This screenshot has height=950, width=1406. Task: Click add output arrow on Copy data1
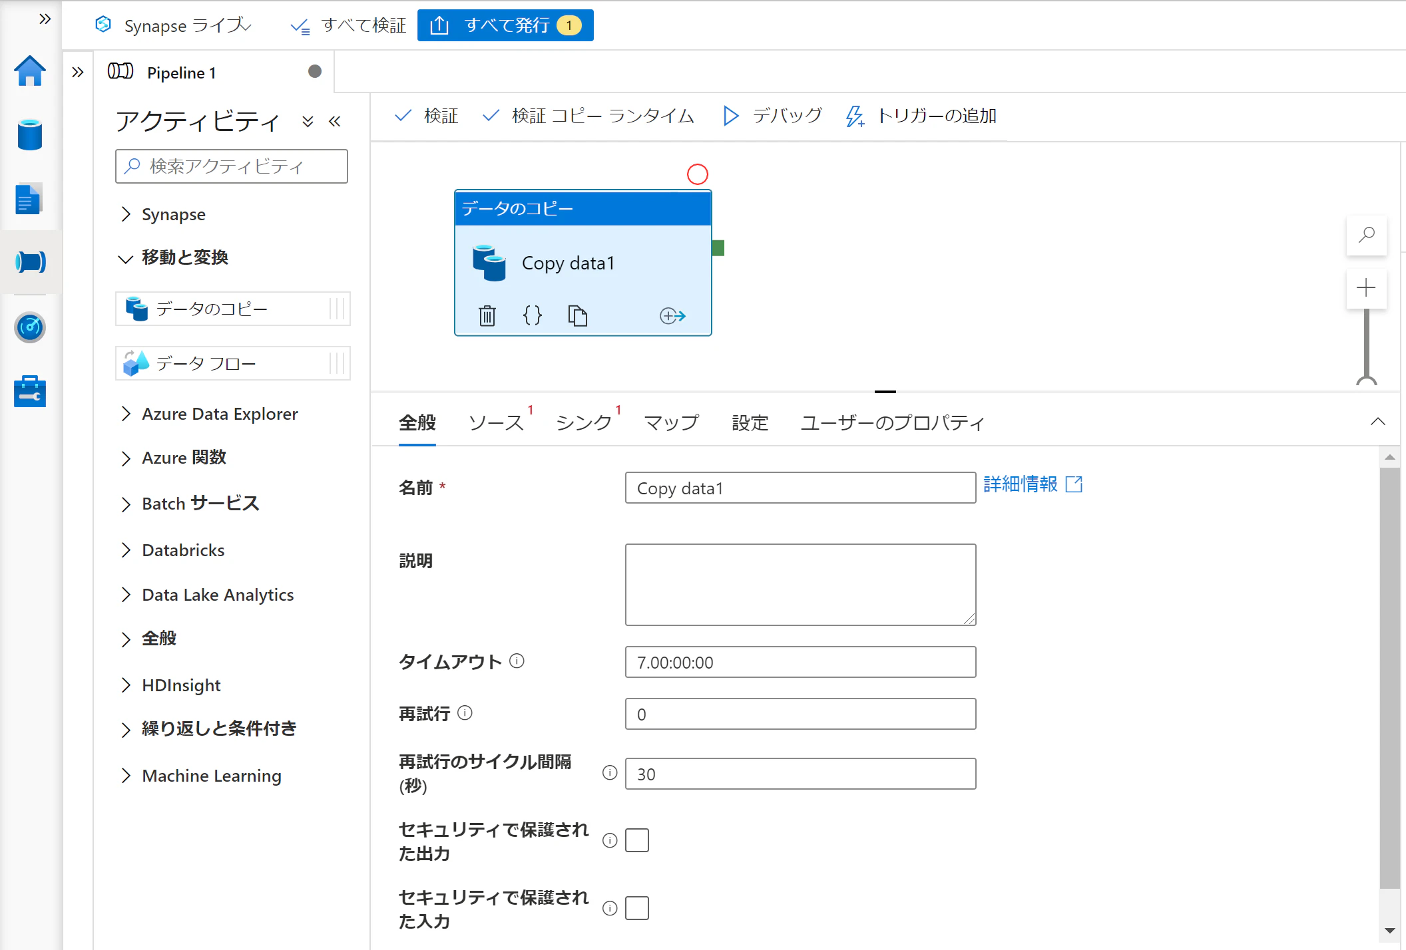[672, 315]
